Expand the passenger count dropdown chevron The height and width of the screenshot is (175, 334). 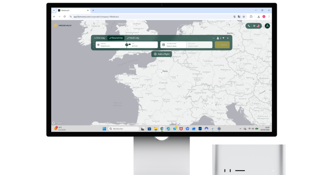tap(223, 38)
